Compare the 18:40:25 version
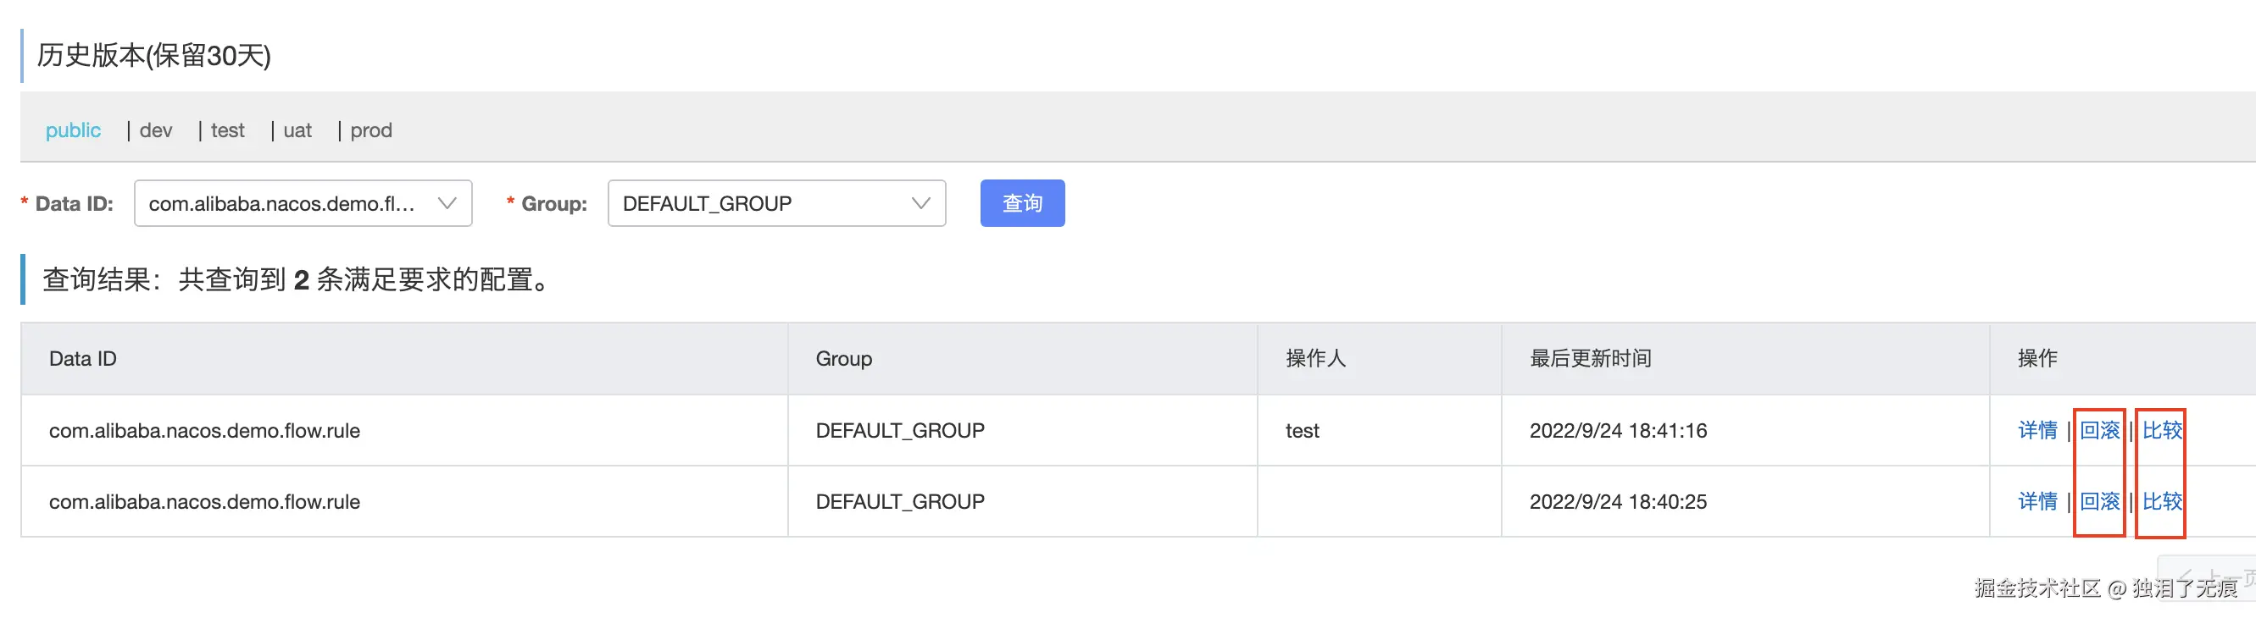The height and width of the screenshot is (618, 2256). (x=2161, y=501)
